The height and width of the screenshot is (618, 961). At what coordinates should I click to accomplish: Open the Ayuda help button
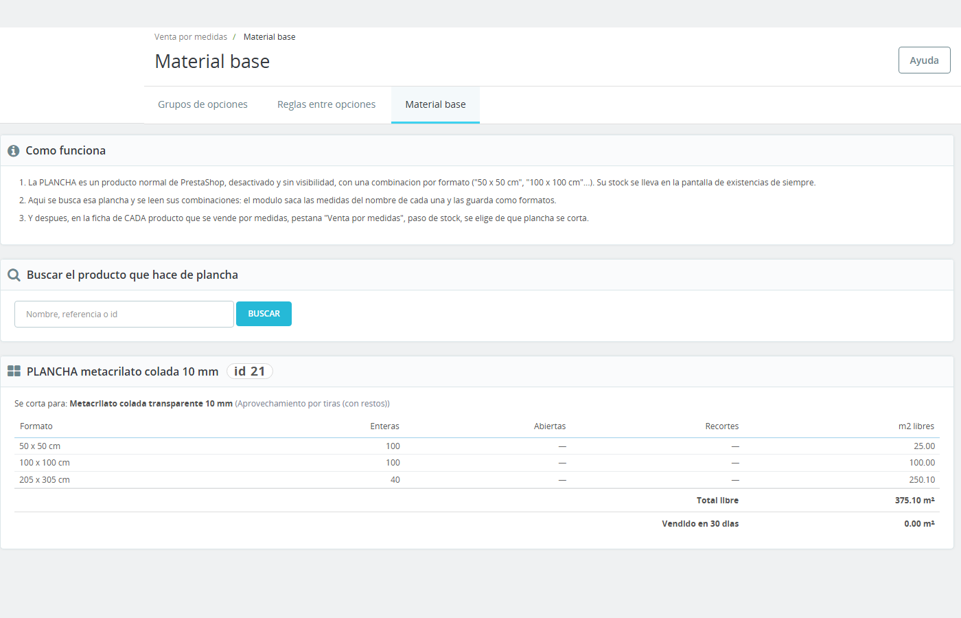coord(924,60)
